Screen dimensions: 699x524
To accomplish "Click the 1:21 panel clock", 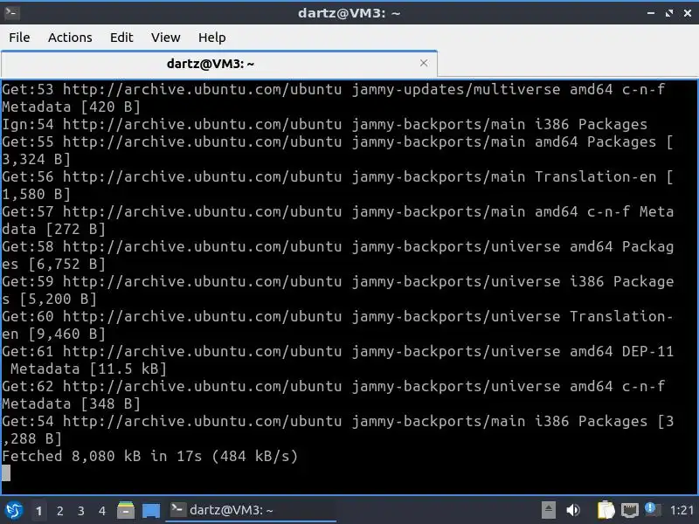I will (682, 510).
